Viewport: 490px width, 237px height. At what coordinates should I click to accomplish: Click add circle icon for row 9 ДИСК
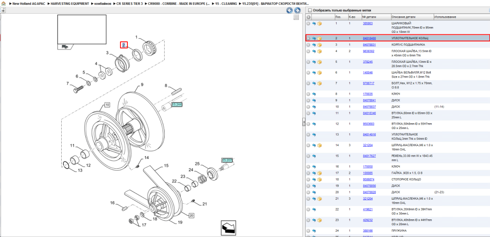[x=308, y=101]
